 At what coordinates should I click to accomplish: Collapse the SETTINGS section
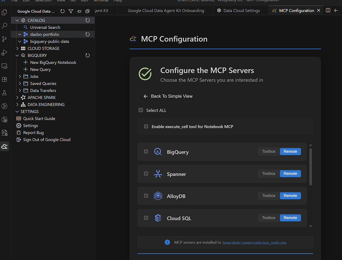pos(17,111)
